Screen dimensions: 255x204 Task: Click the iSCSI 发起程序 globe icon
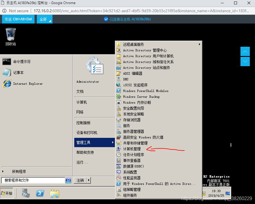click(119, 85)
